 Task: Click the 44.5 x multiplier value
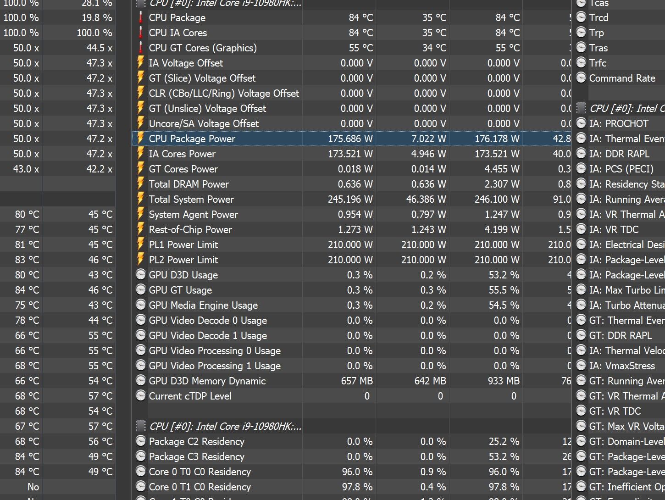pyautogui.click(x=100, y=48)
